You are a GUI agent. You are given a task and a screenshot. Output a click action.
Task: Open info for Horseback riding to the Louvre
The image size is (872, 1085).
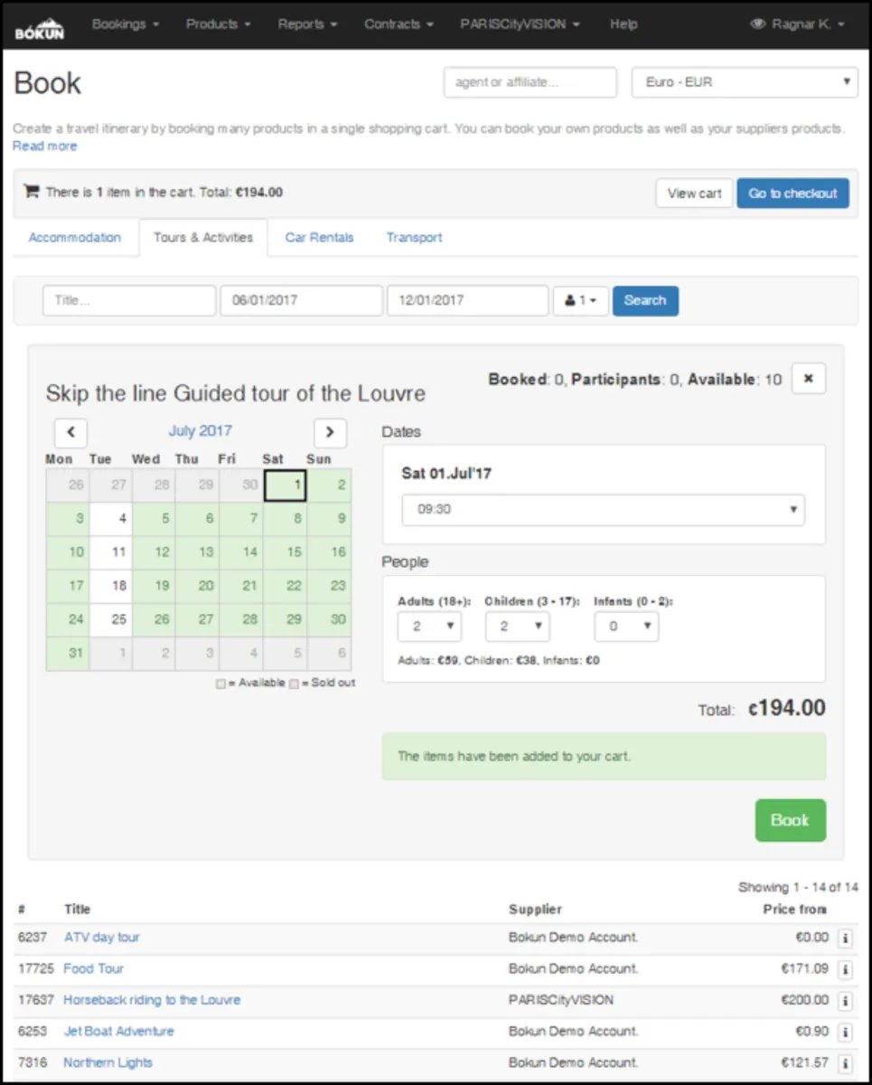[x=845, y=1001]
